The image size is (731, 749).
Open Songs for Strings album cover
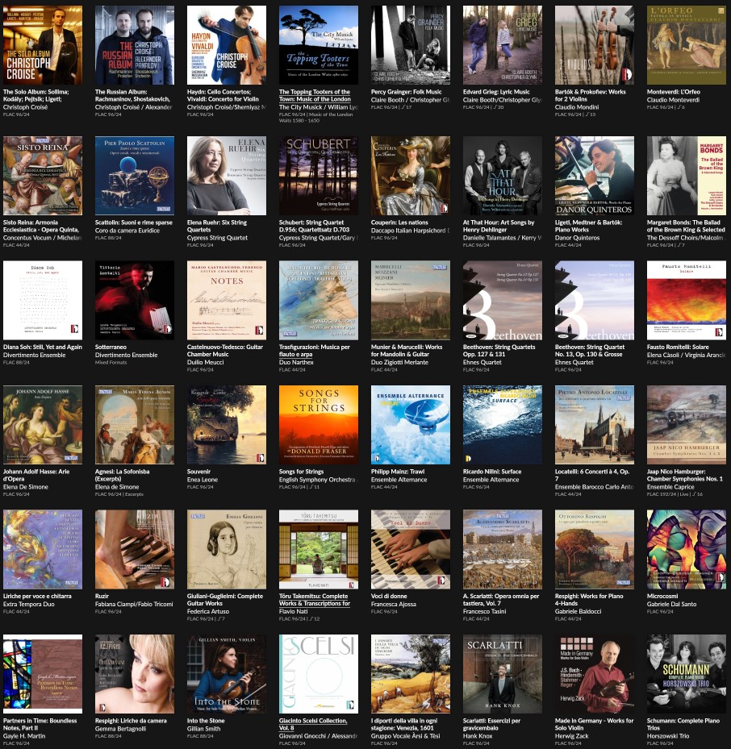pos(319,425)
